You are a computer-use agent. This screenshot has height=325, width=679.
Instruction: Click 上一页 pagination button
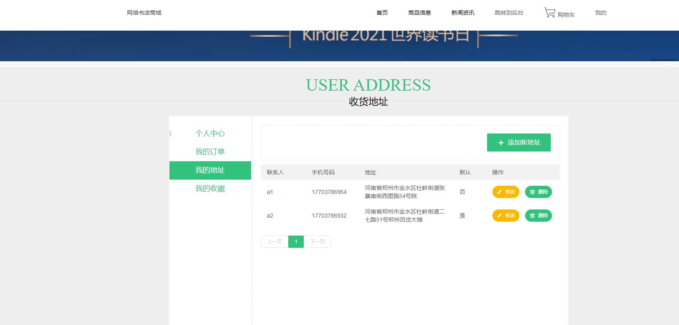275,242
